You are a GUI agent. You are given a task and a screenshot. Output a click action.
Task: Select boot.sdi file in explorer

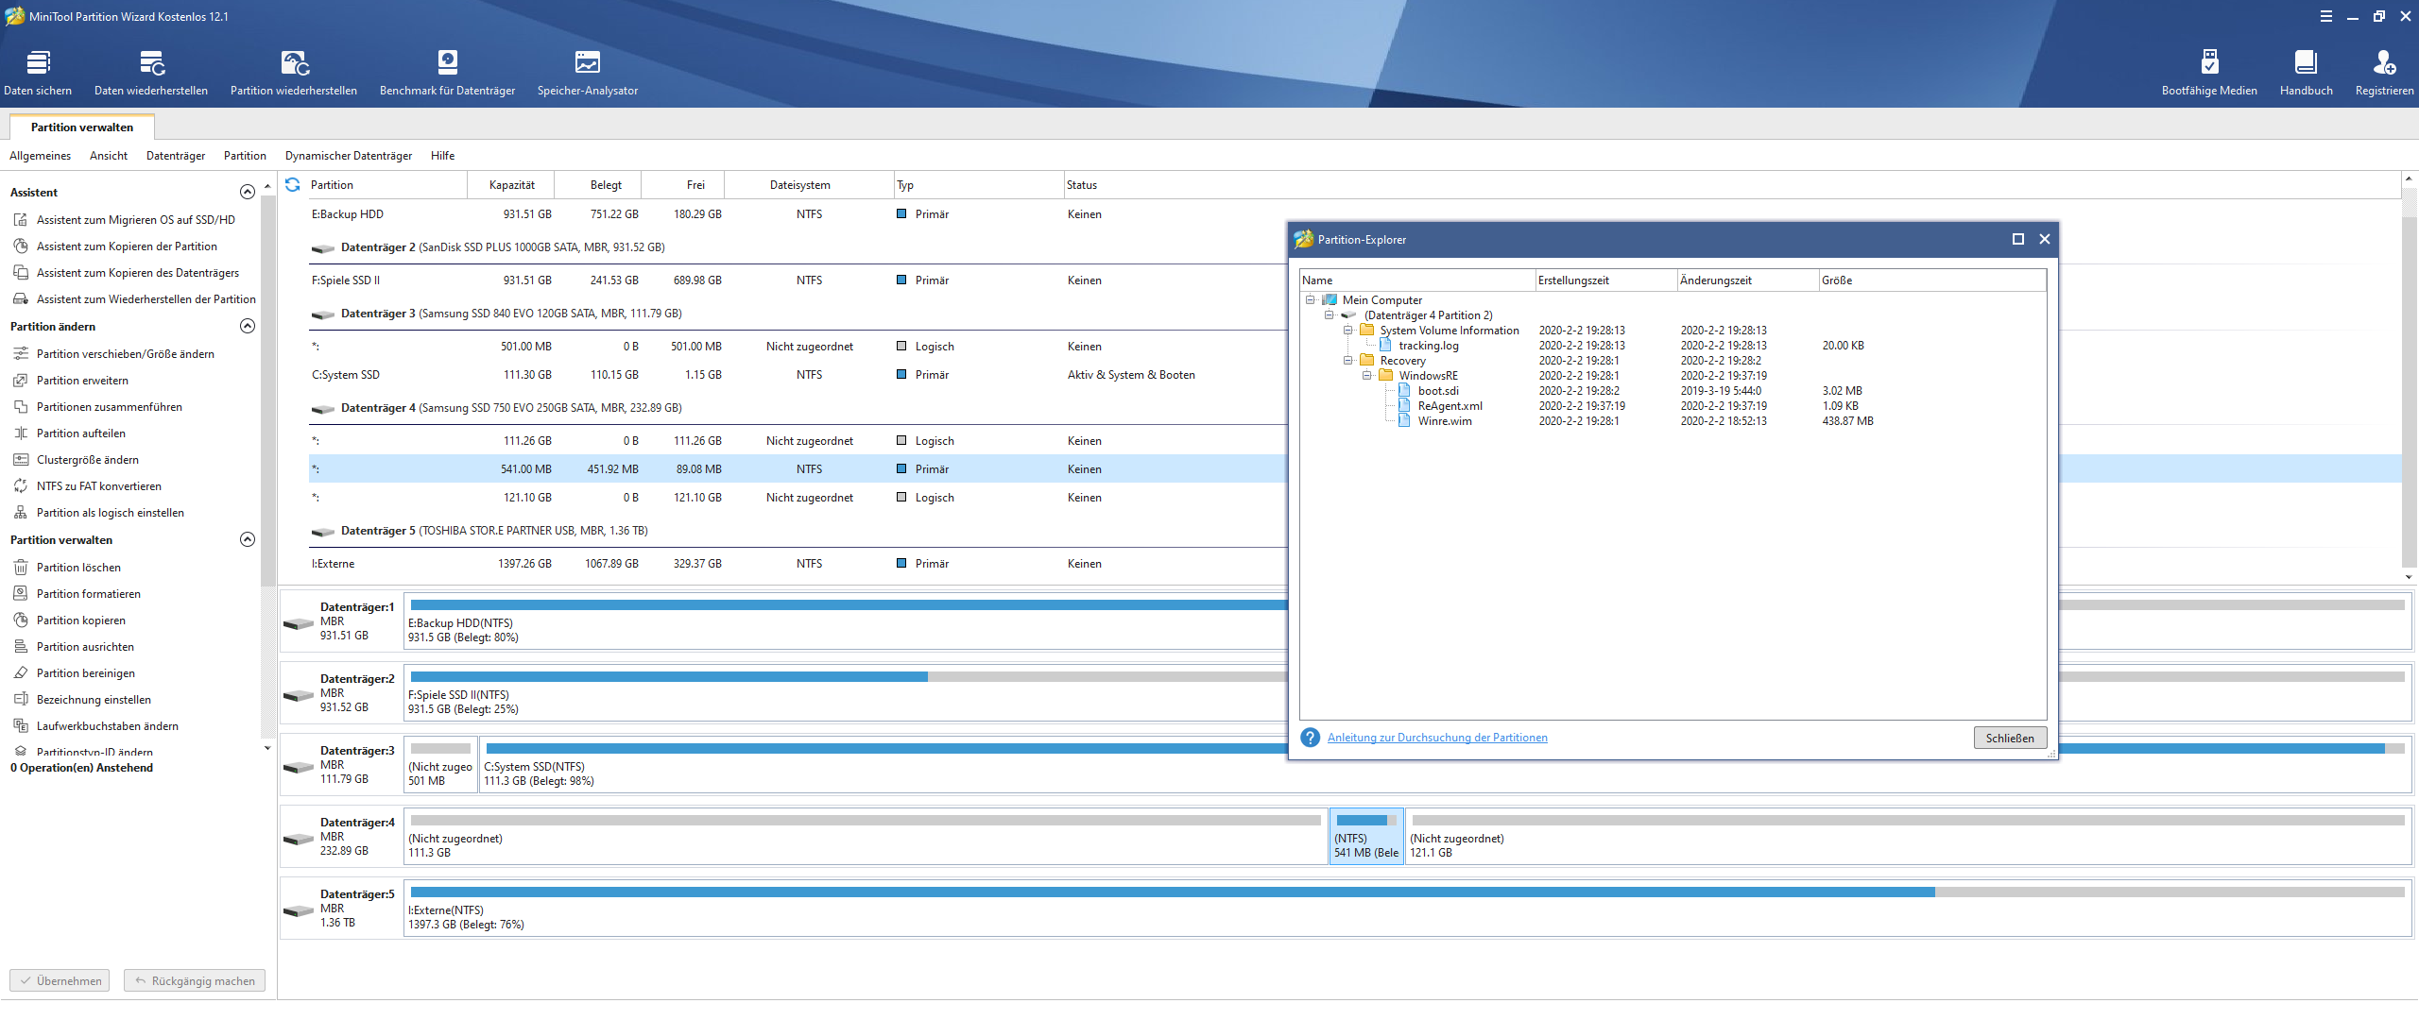pyautogui.click(x=1438, y=391)
